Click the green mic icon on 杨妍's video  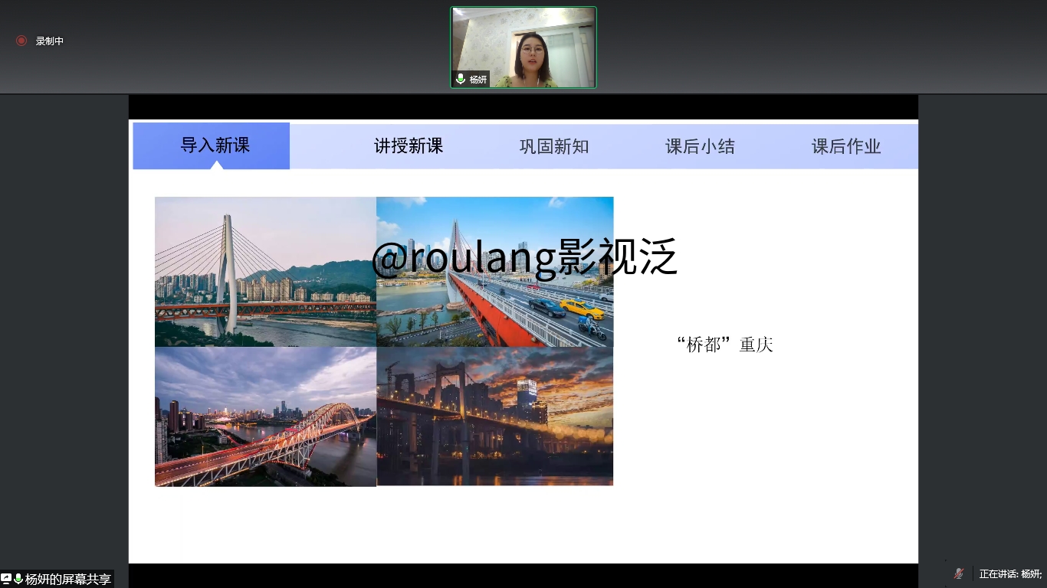tap(461, 79)
